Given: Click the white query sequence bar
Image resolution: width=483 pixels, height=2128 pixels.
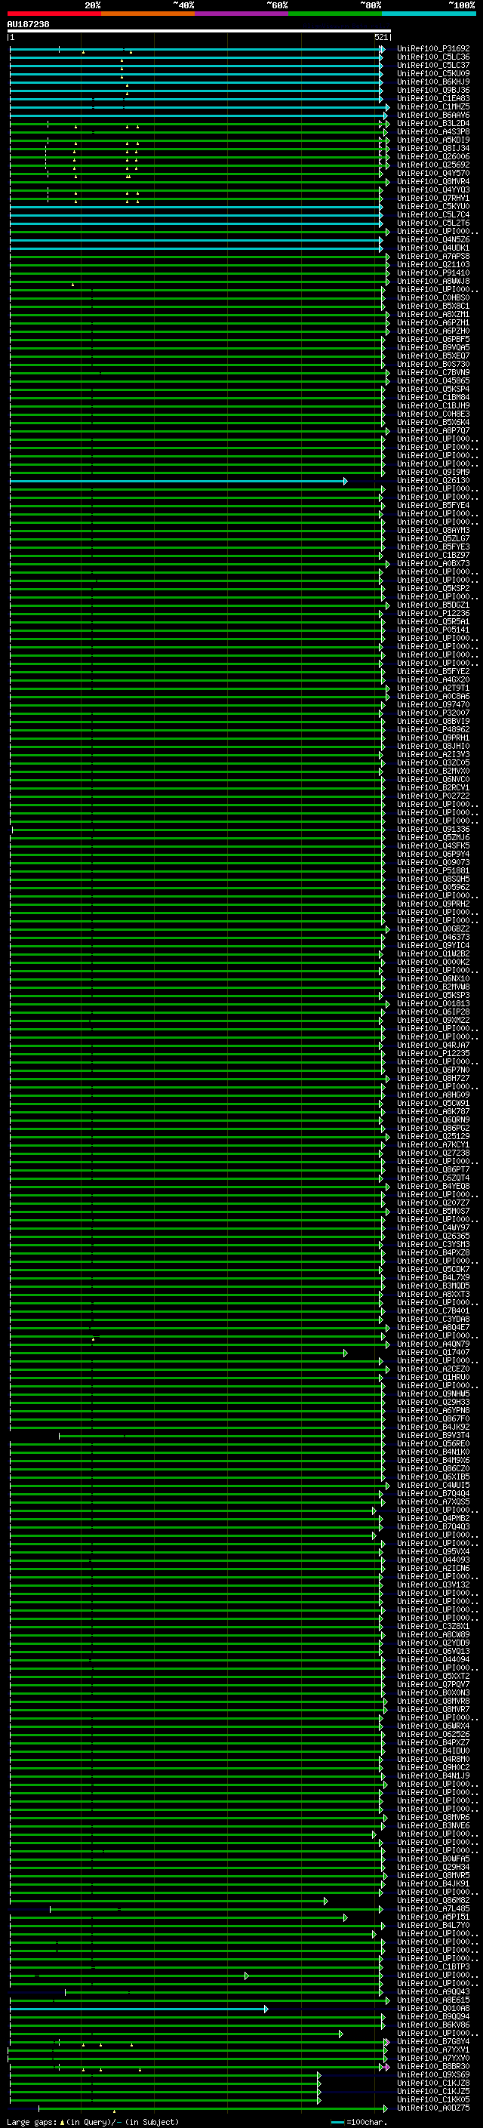Looking at the screenshot, I should tap(199, 30).
